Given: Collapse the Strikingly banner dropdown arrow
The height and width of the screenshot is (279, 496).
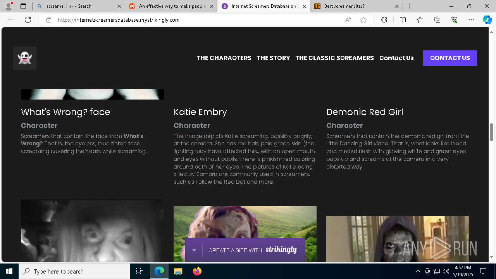Looking at the screenshot, I should coord(194,250).
